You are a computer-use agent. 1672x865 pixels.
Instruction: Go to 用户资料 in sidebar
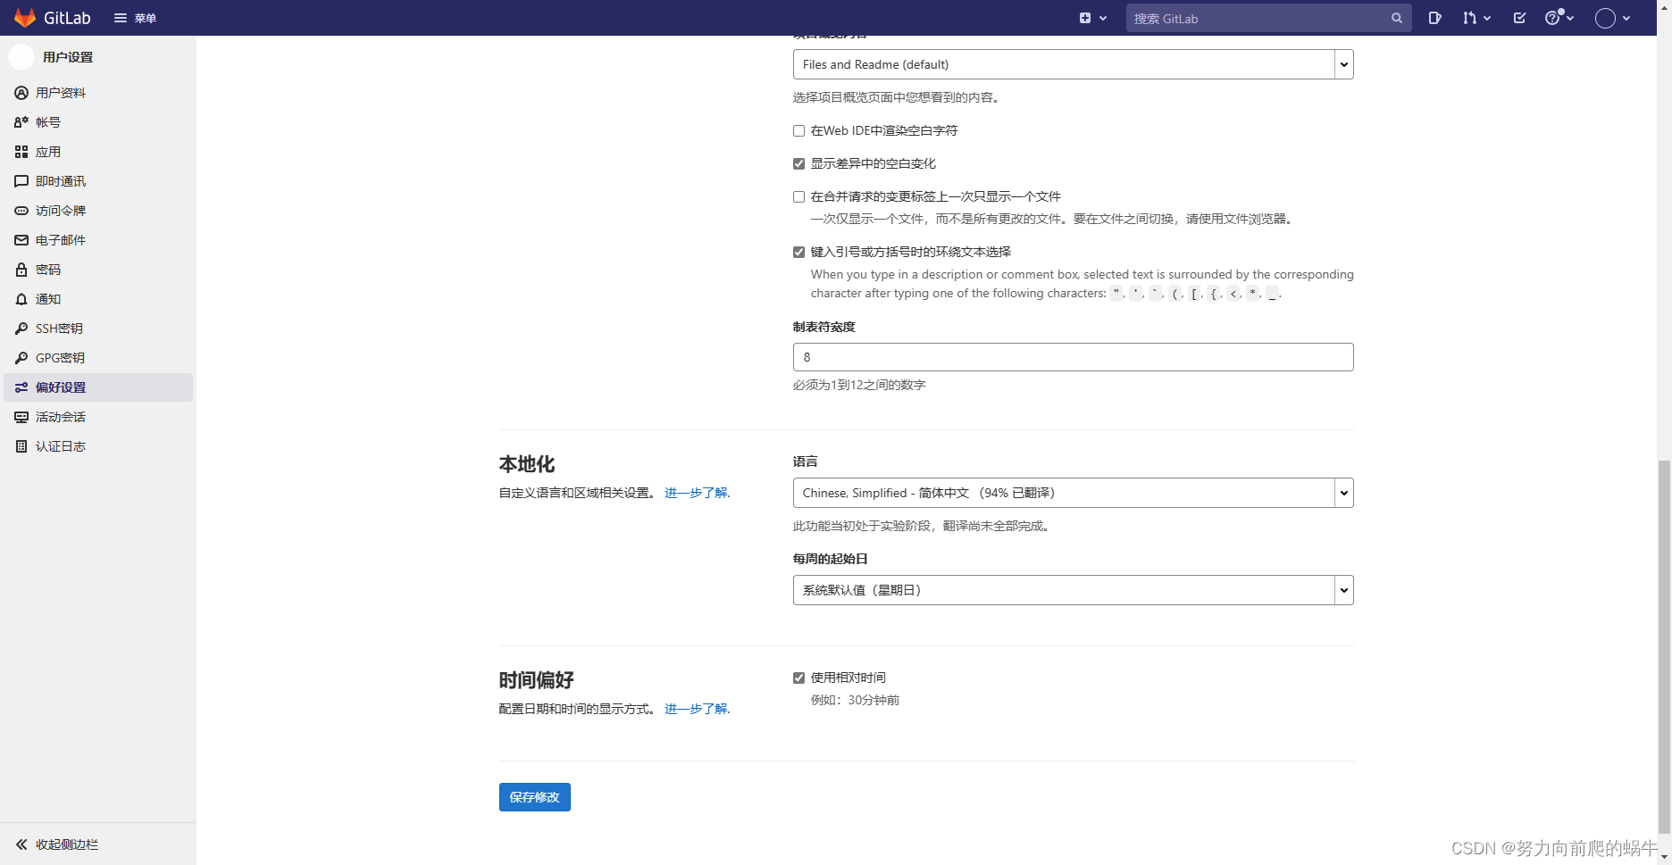tap(98, 93)
